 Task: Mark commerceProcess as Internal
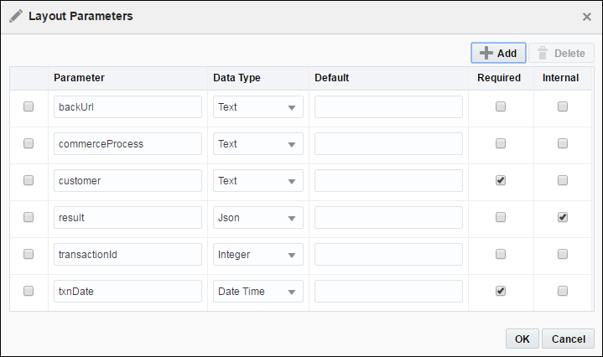pos(563,143)
